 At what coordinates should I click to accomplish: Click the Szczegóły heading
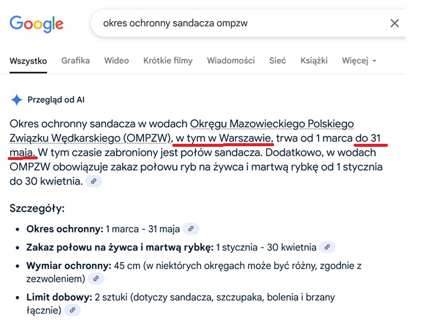click(x=37, y=209)
